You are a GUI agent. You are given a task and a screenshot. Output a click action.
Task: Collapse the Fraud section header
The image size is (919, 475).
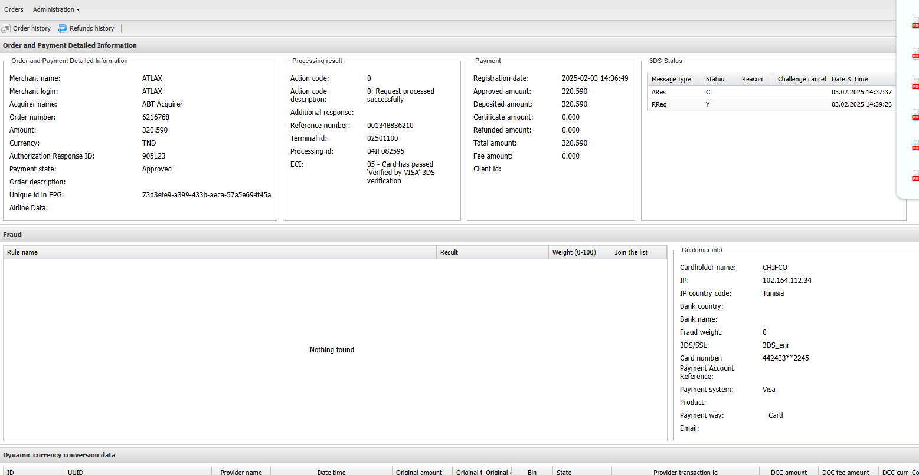[12, 235]
